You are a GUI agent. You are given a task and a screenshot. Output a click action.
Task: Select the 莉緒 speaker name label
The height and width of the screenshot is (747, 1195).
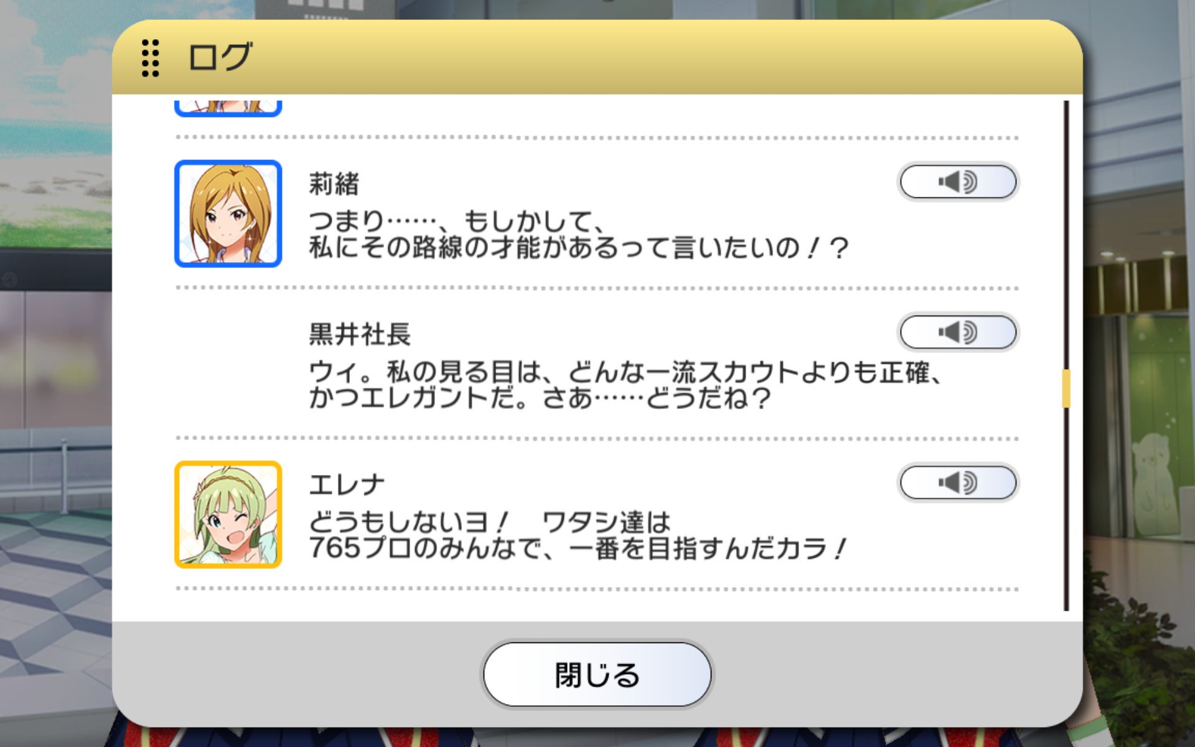(x=334, y=184)
